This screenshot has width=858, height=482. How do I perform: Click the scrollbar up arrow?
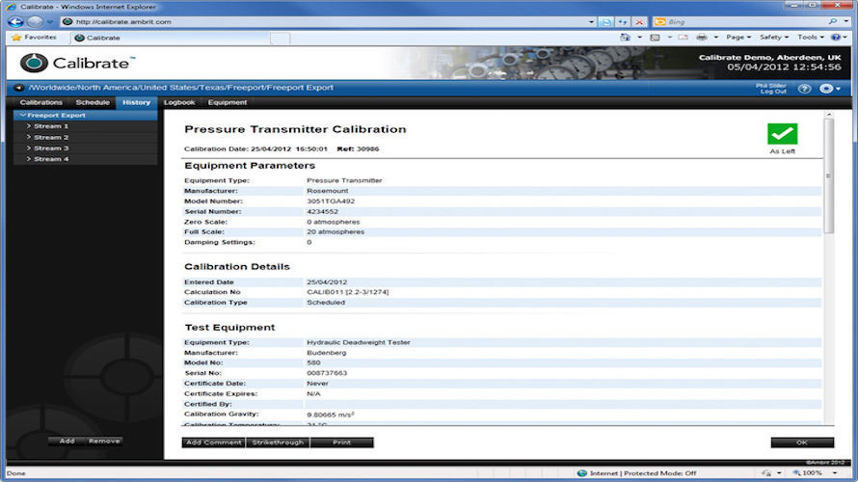828,115
